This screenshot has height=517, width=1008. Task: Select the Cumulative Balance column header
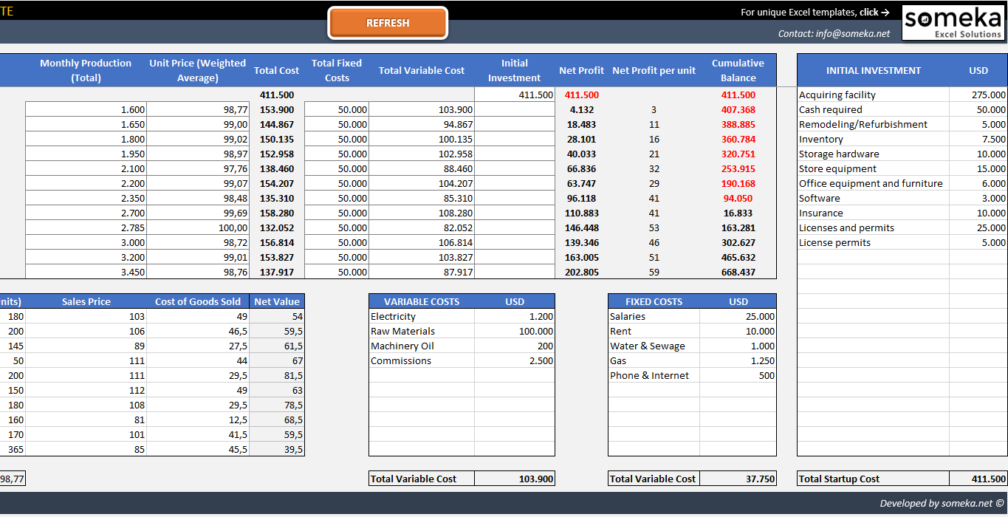pos(738,70)
